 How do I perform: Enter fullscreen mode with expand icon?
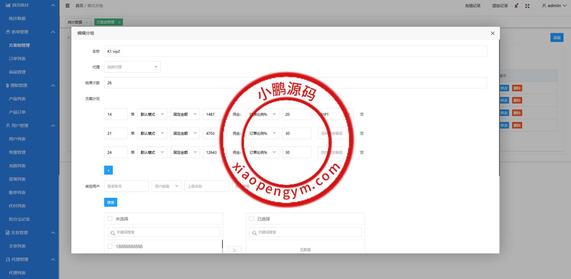coord(527,6)
